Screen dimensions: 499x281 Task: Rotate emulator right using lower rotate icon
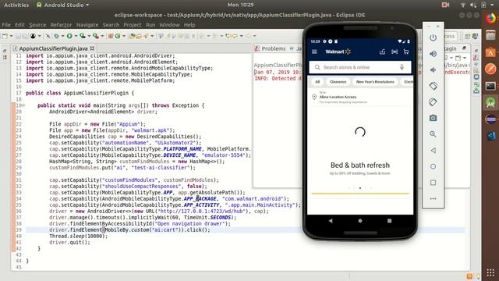coord(433,102)
